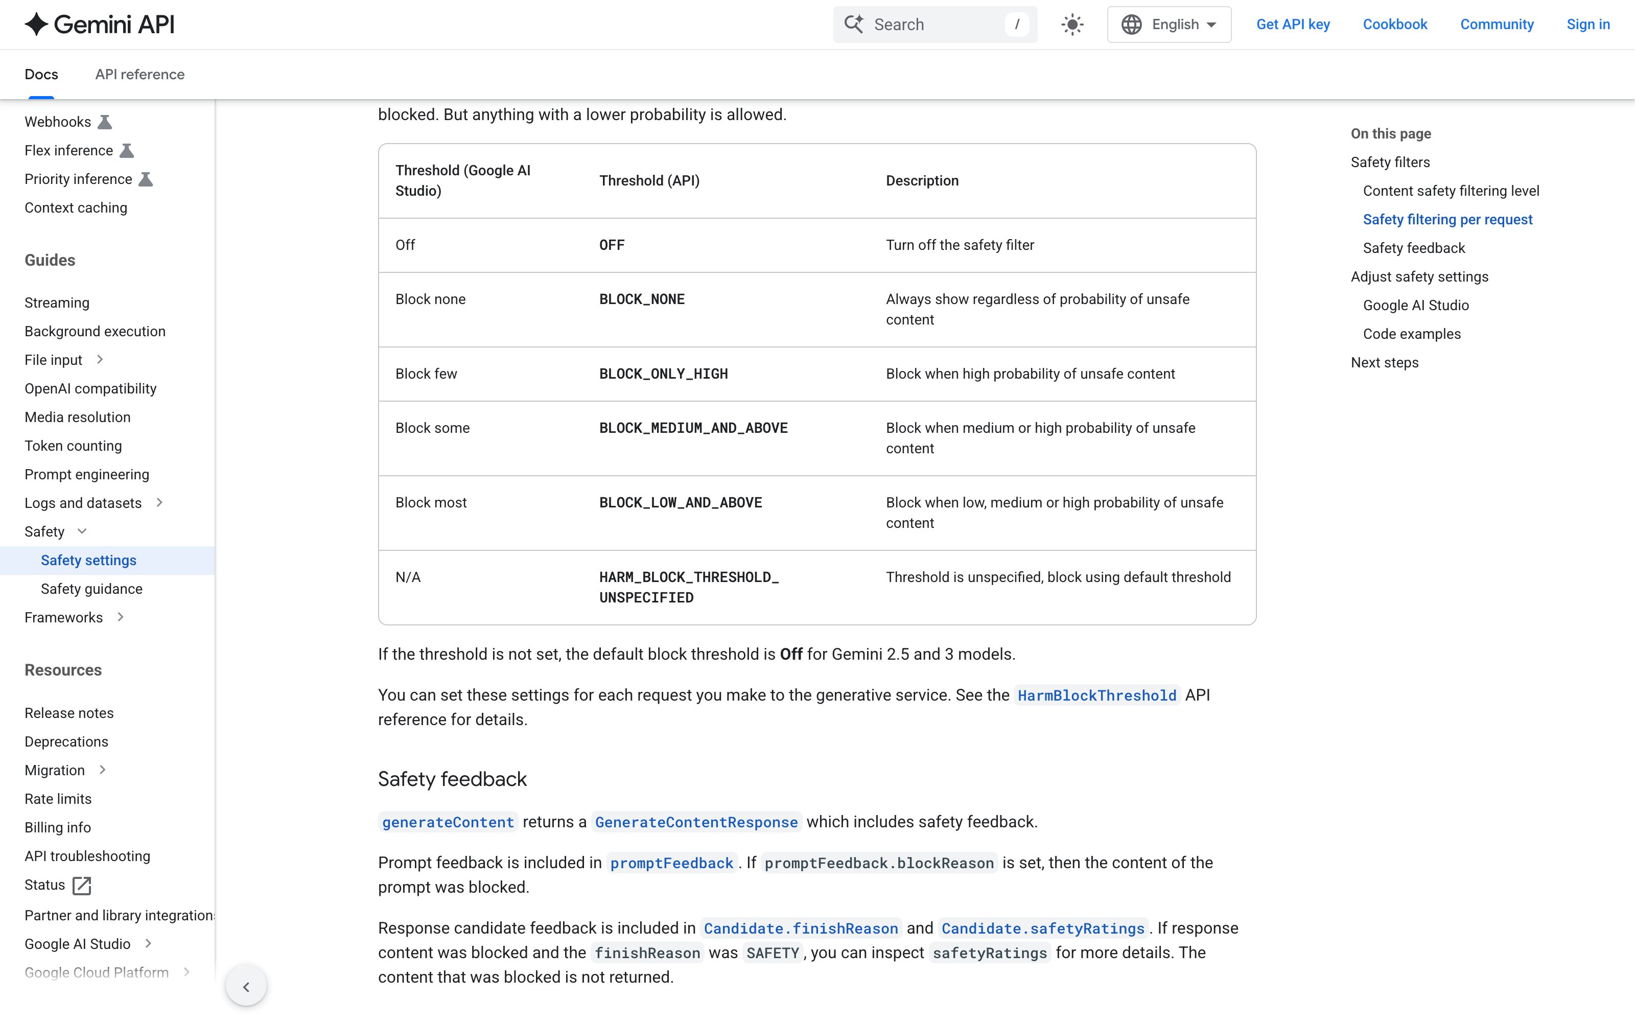1635x1022 pixels.
Task: Click the Flex inference flask icon
Action: coord(127,151)
